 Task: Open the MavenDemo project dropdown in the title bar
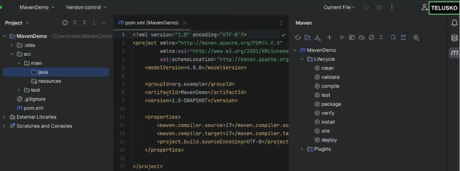[37, 7]
